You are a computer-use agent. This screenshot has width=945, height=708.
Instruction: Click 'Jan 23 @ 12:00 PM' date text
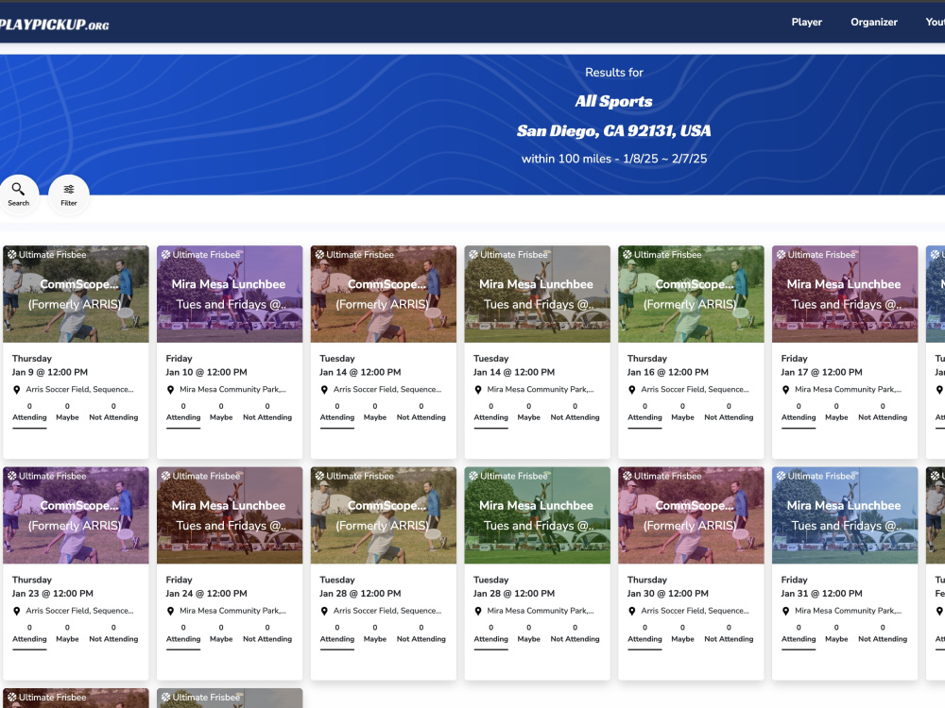pos(52,594)
